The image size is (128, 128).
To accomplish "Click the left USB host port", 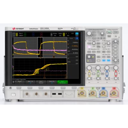I will pos(54,94).
